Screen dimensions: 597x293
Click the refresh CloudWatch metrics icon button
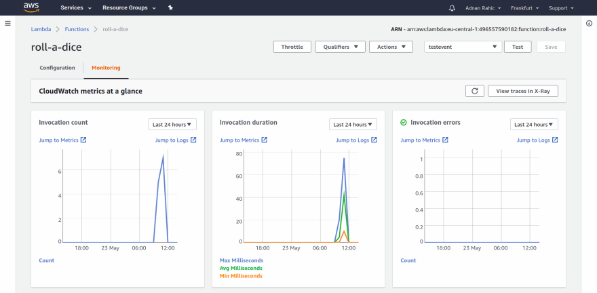474,91
